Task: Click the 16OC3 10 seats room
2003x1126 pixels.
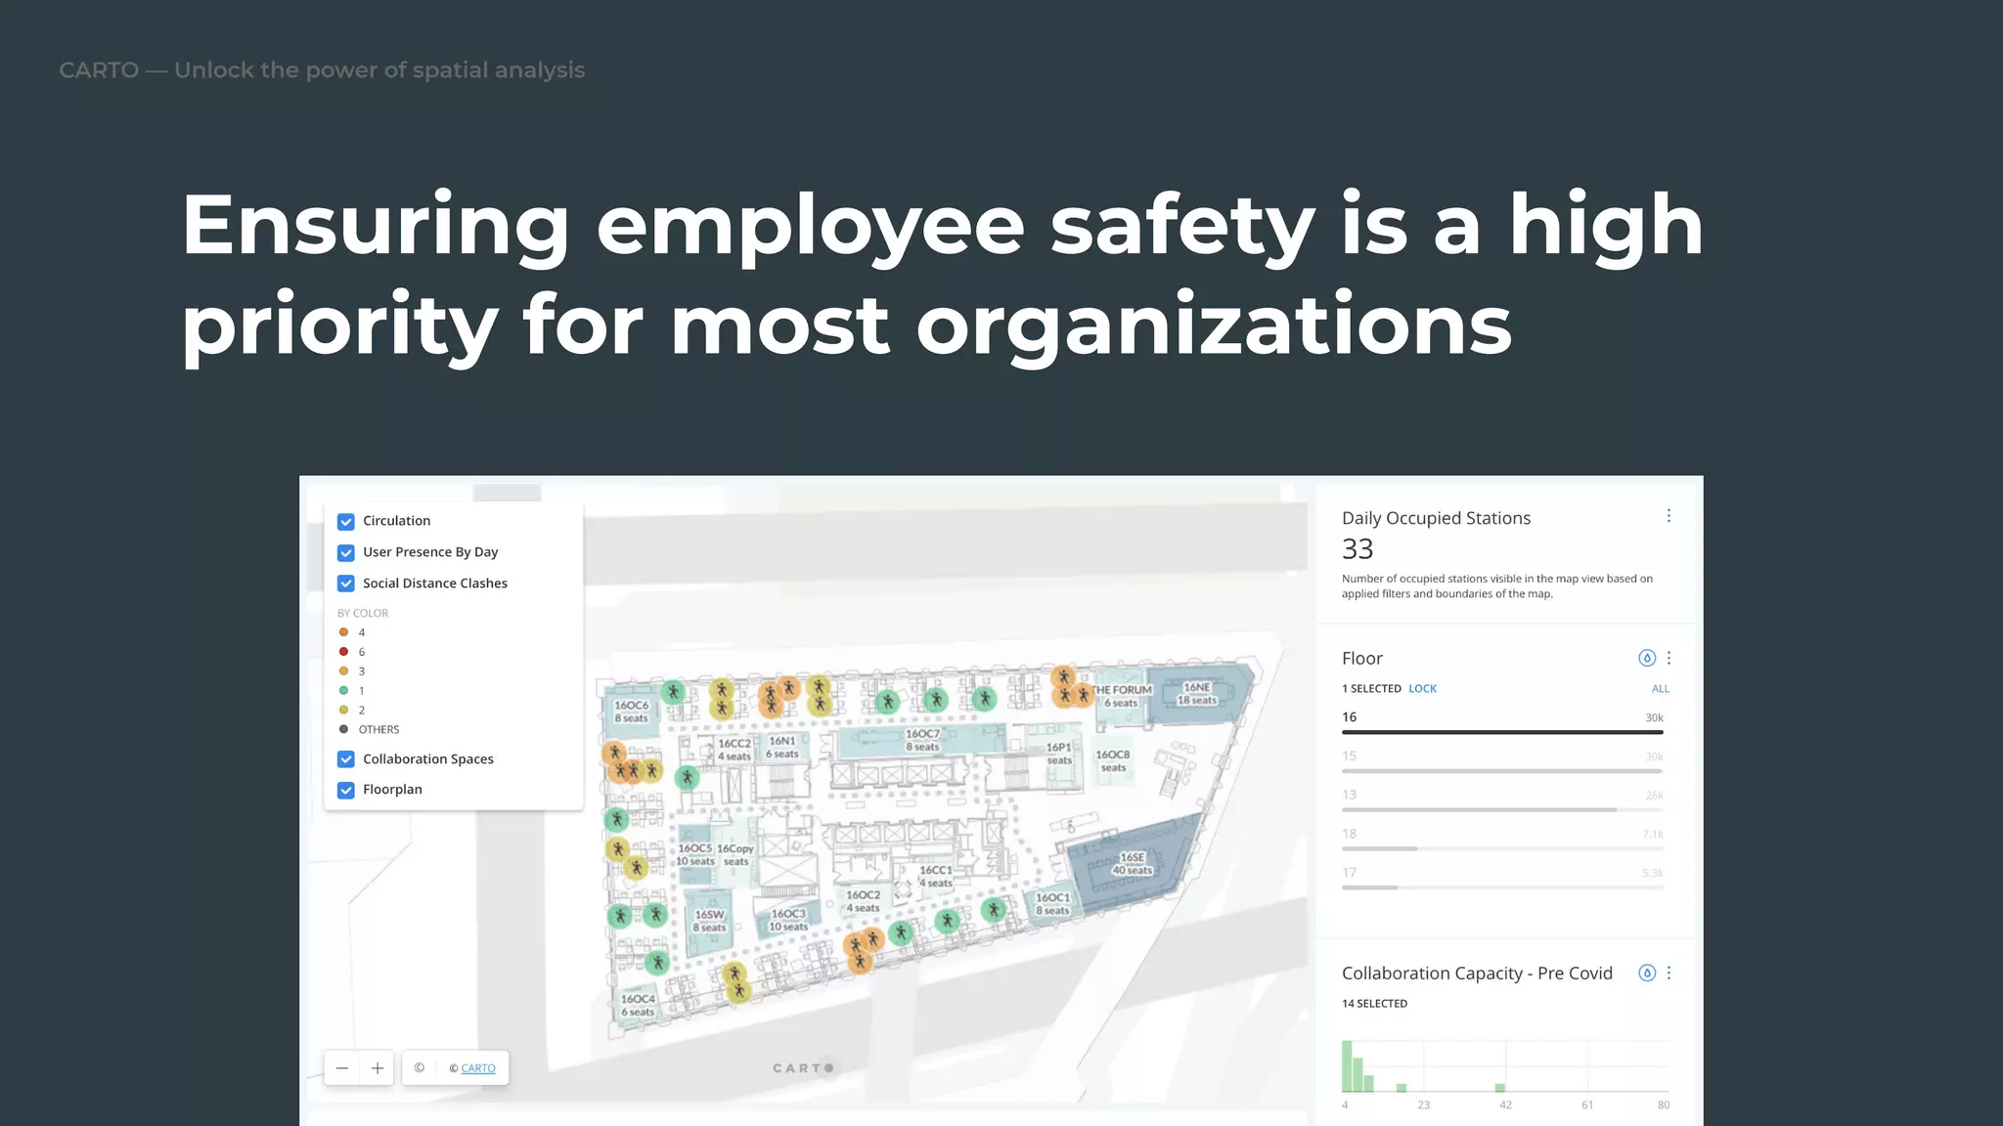Action: coord(788,921)
